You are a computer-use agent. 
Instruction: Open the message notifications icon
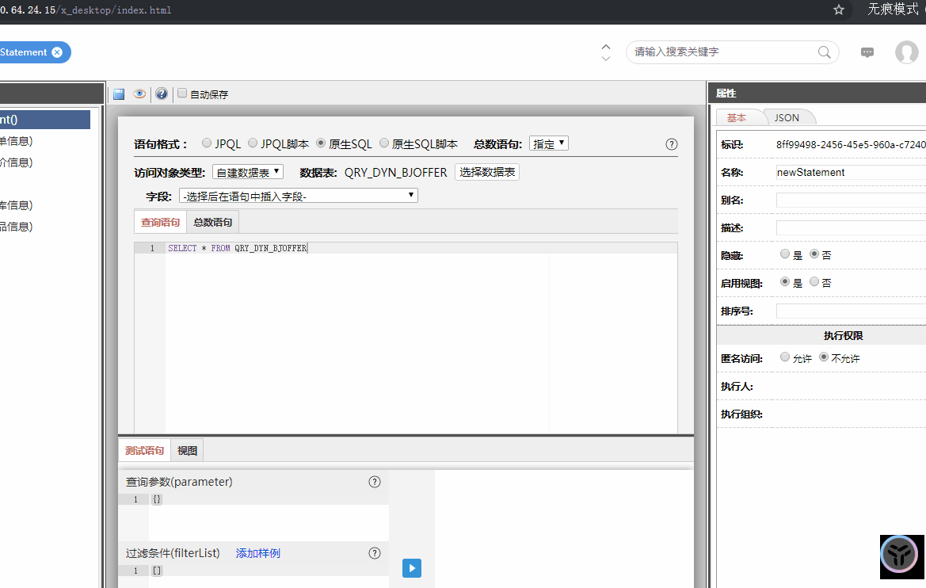pos(867,52)
